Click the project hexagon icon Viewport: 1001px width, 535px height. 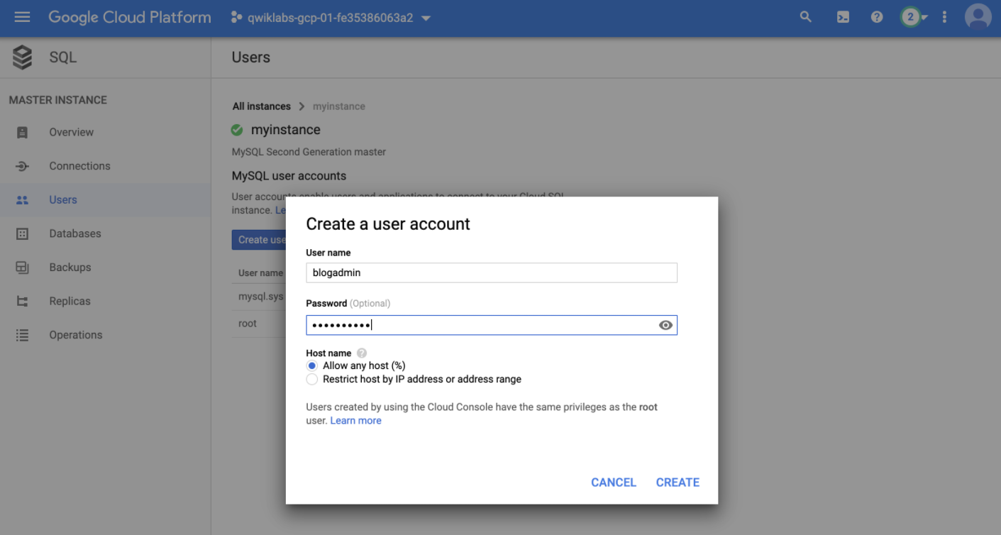[237, 18]
